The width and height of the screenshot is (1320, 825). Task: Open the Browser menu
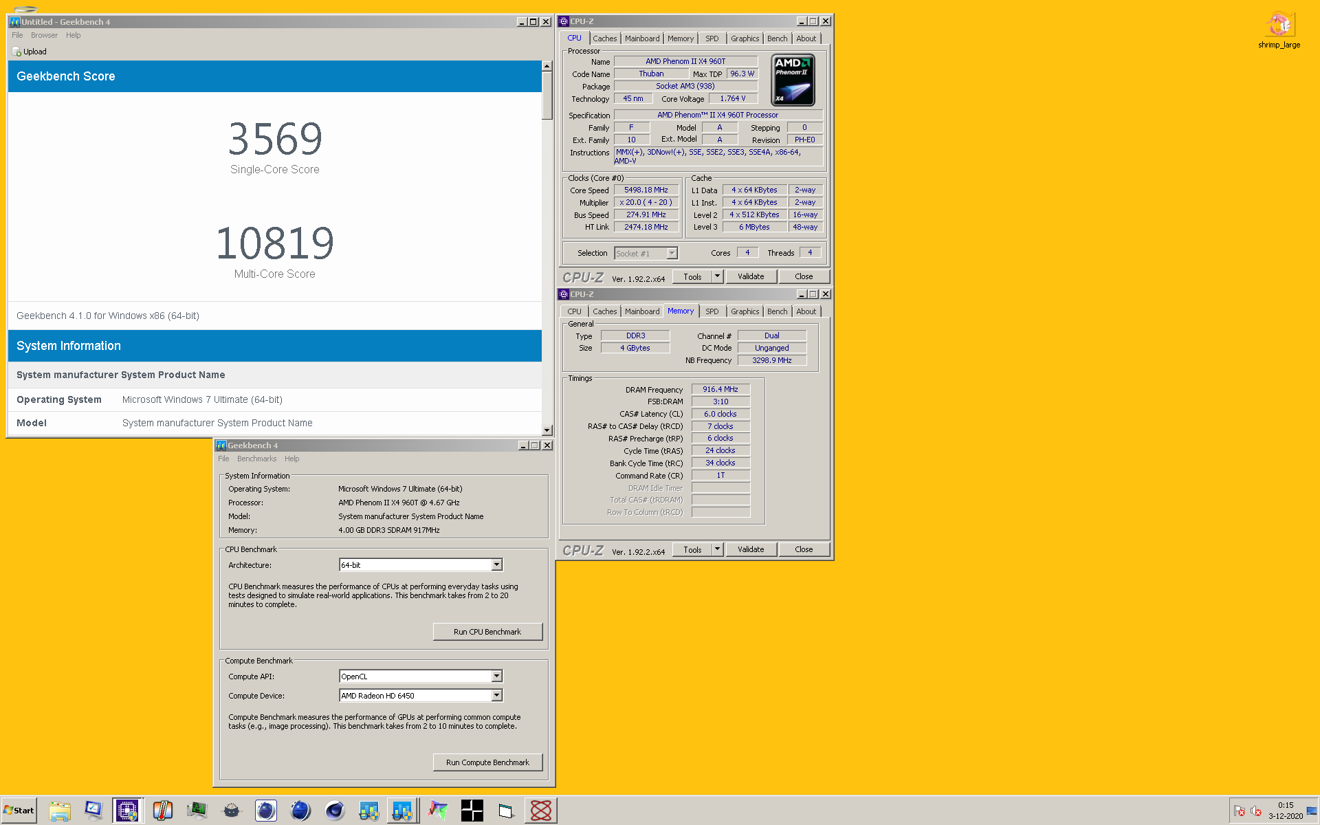tap(44, 35)
